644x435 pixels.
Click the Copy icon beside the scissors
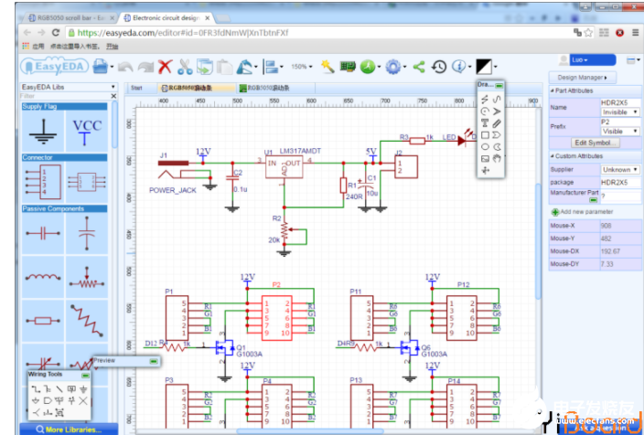205,67
